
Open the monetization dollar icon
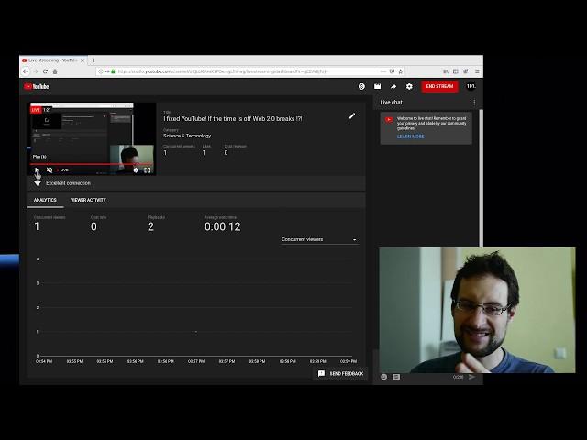coord(361,86)
